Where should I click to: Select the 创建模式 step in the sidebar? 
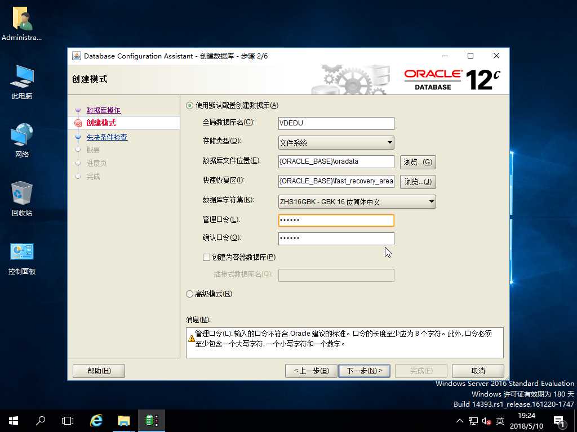(x=101, y=123)
